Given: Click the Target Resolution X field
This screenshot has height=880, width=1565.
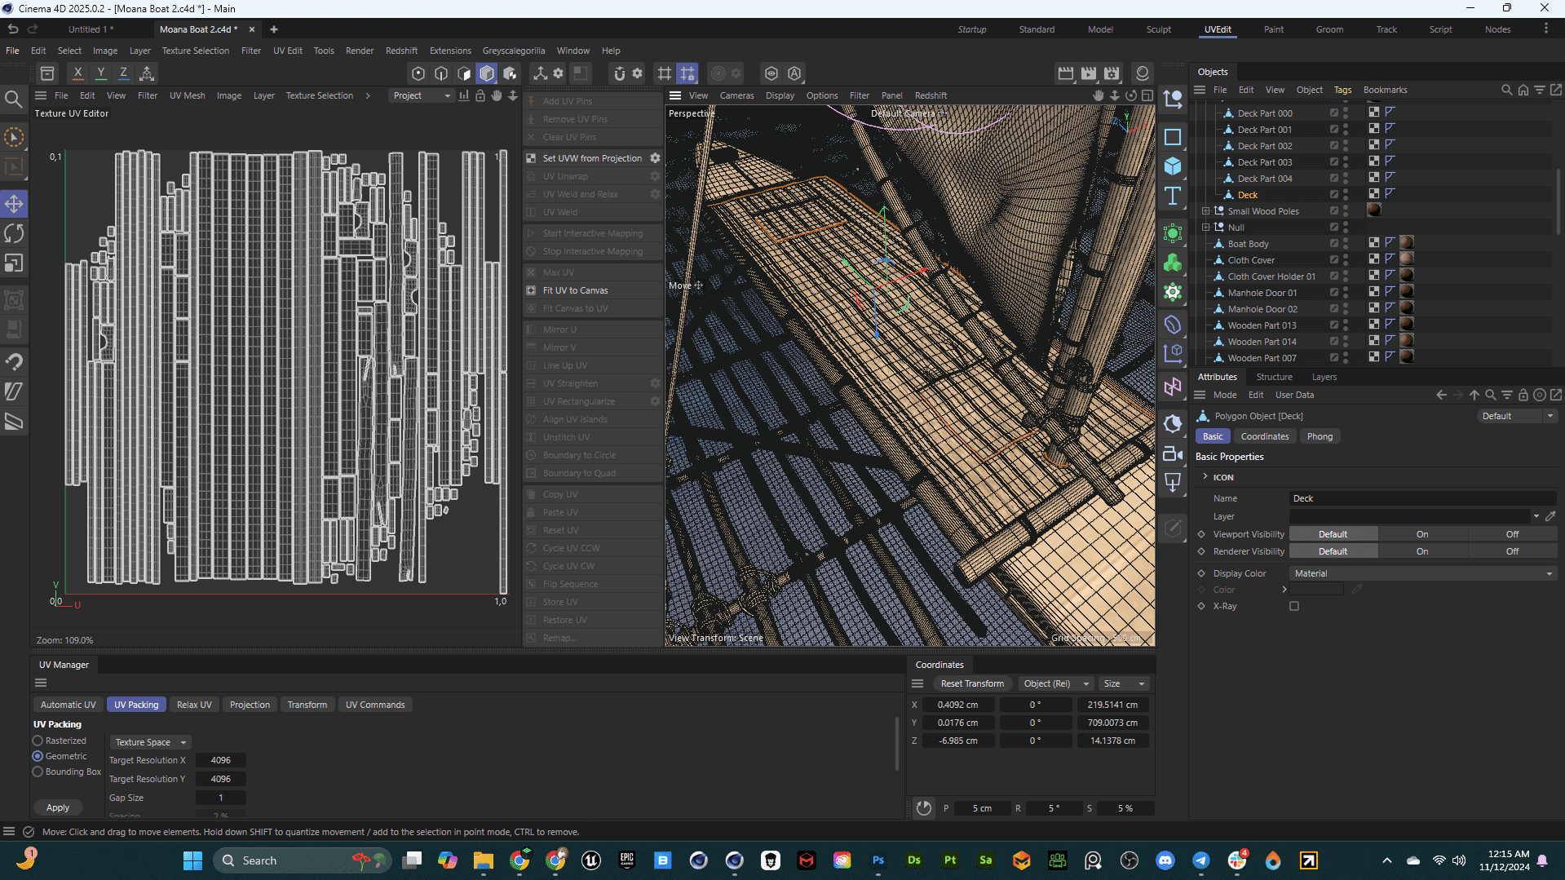Looking at the screenshot, I should pyautogui.click(x=220, y=760).
